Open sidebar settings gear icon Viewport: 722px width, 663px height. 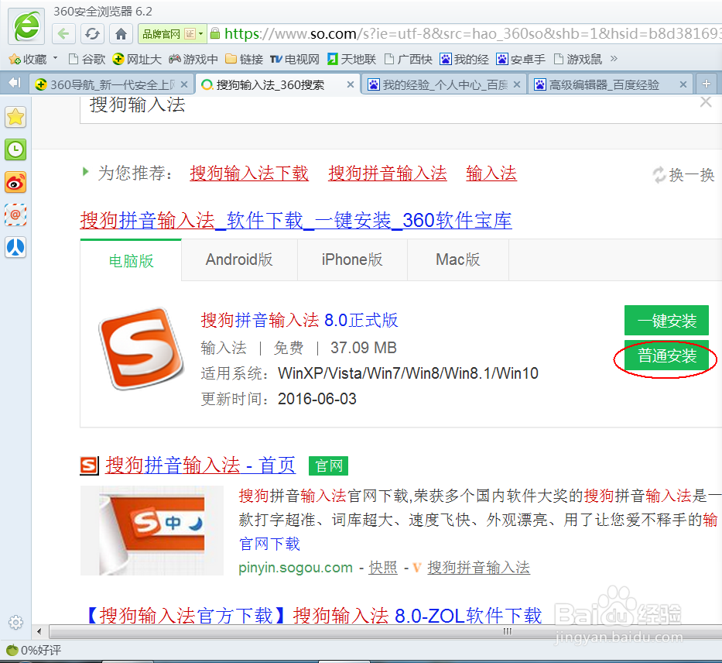pyautogui.click(x=15, y=623)
